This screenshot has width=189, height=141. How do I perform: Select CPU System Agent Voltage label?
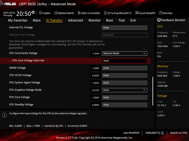tap(25, 83)
